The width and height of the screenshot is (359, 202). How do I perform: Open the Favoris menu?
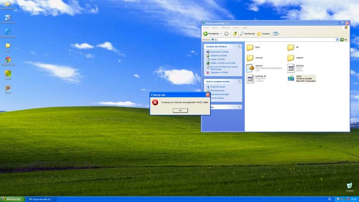pos(236,28)
